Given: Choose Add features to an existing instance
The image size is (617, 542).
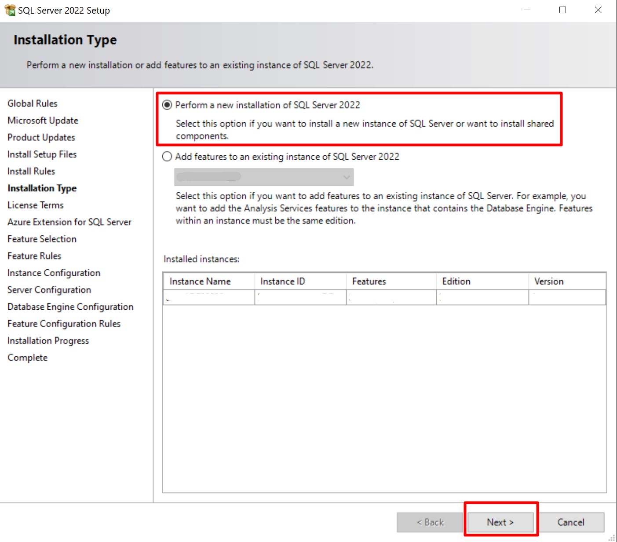Looking at the screenshot, I should click(x=167, y=157).
